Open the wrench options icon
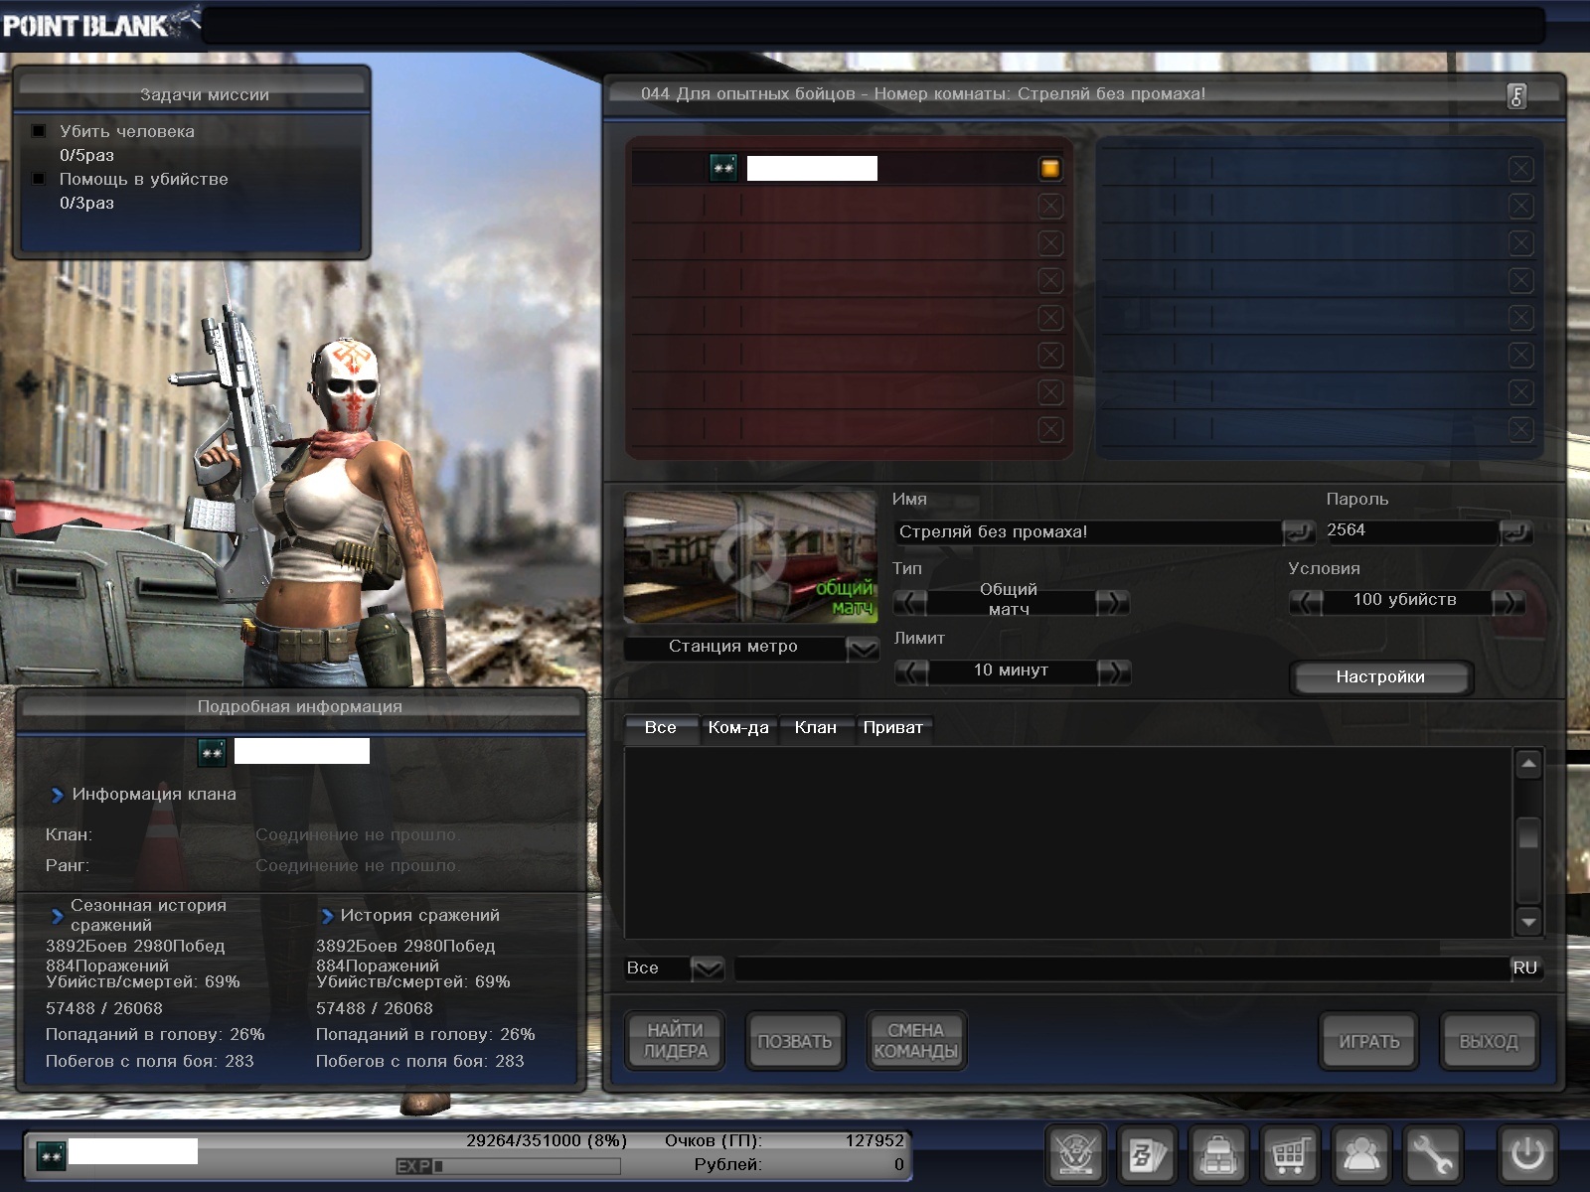The width and height of the screenshot is (1590, 1192). tap(1431, 1154)
